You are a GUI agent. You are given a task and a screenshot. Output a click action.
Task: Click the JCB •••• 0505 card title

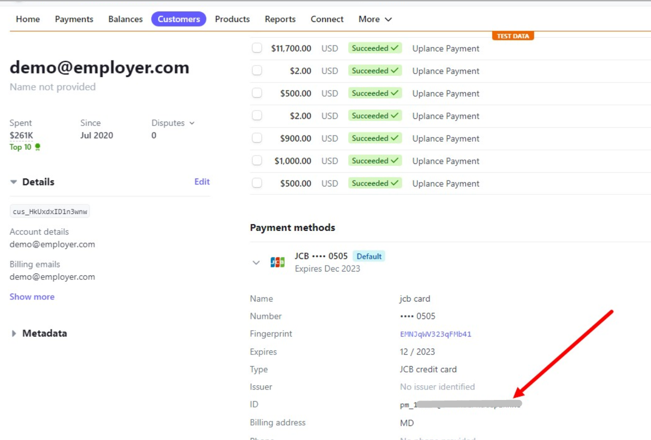click(321, 256)
